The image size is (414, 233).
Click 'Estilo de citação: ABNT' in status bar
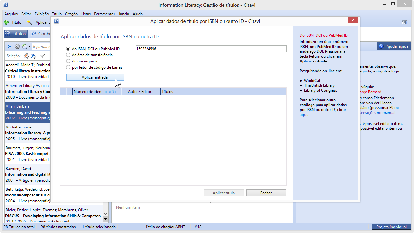point(165,227)
